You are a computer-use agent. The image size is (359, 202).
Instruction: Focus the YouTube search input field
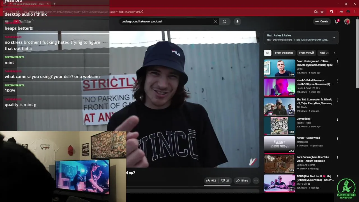point(167,22)
